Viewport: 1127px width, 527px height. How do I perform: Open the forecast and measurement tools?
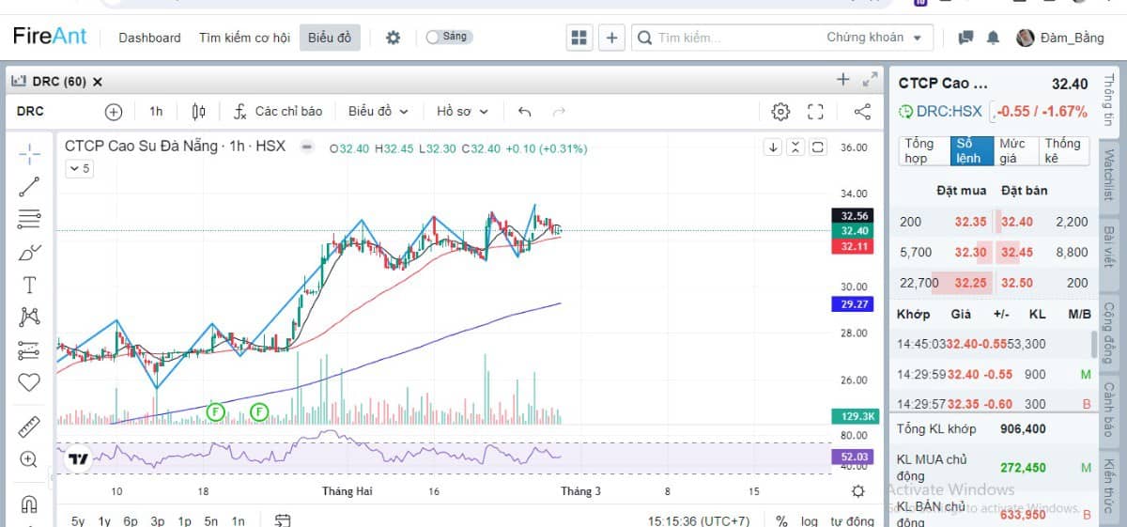tap(29, 350)
